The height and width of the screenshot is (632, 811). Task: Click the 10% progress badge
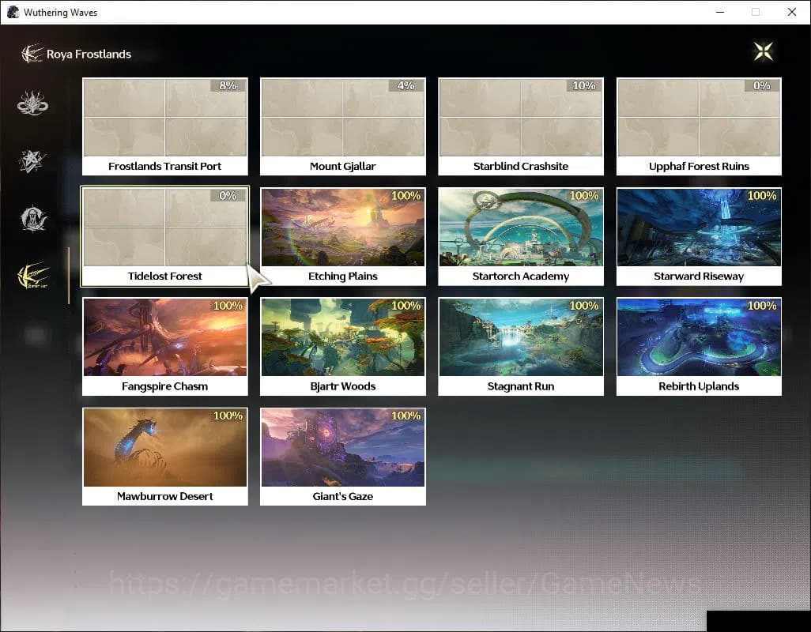584,86
